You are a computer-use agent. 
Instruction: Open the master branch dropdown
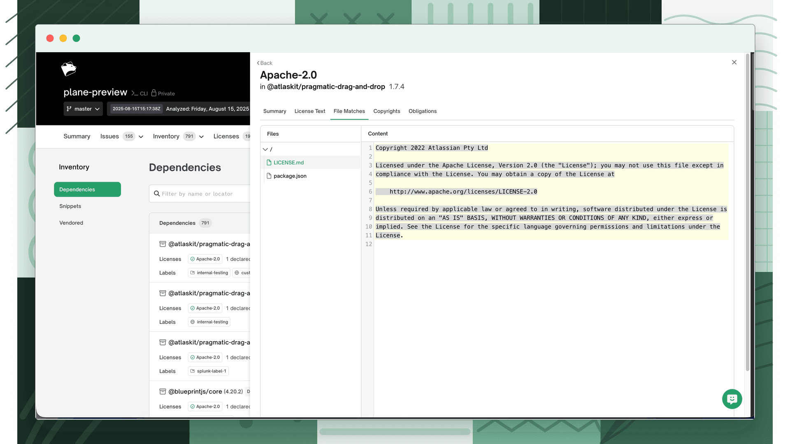83,109
